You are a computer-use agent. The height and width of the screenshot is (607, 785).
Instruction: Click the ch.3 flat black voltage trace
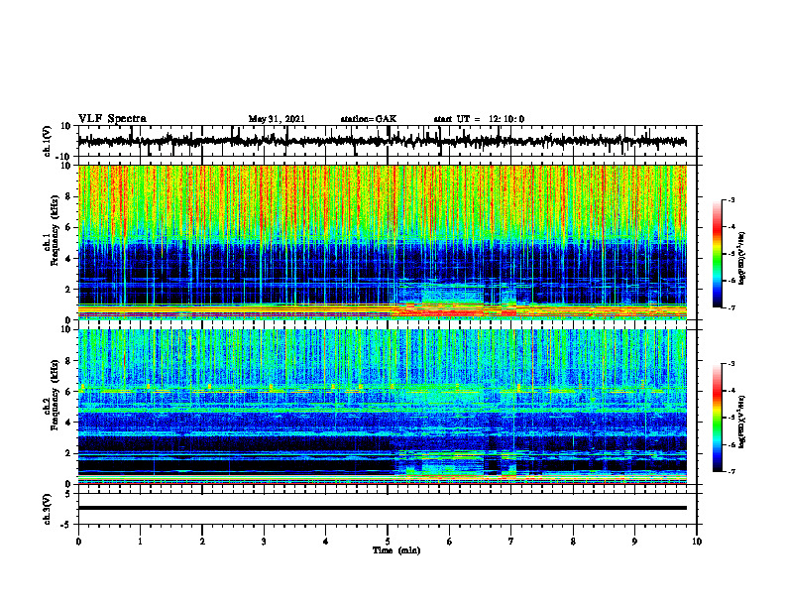pyautogui.click(x=382, y=508)
